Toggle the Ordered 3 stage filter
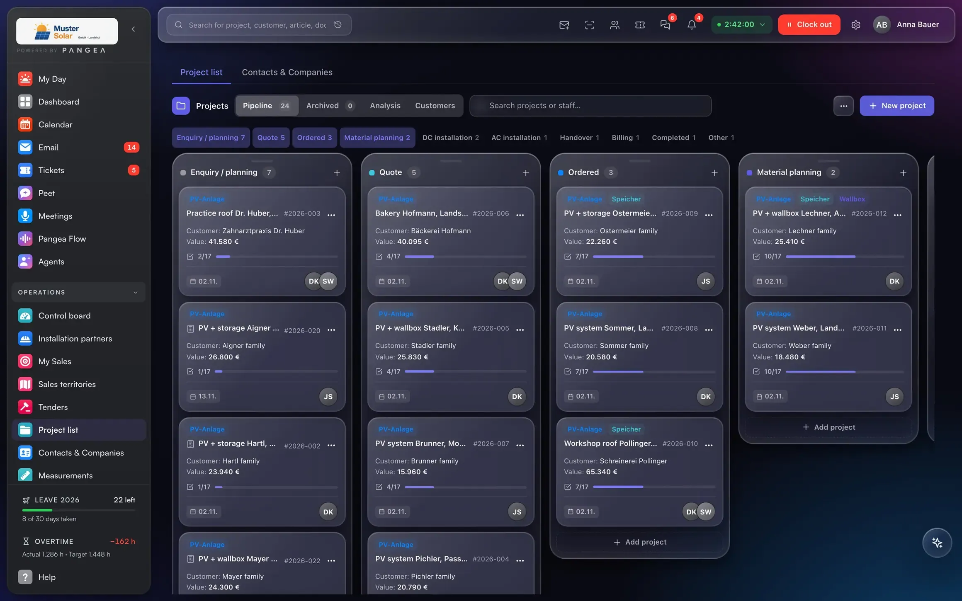This screenshot has height=601, width=962. (314, 138)
